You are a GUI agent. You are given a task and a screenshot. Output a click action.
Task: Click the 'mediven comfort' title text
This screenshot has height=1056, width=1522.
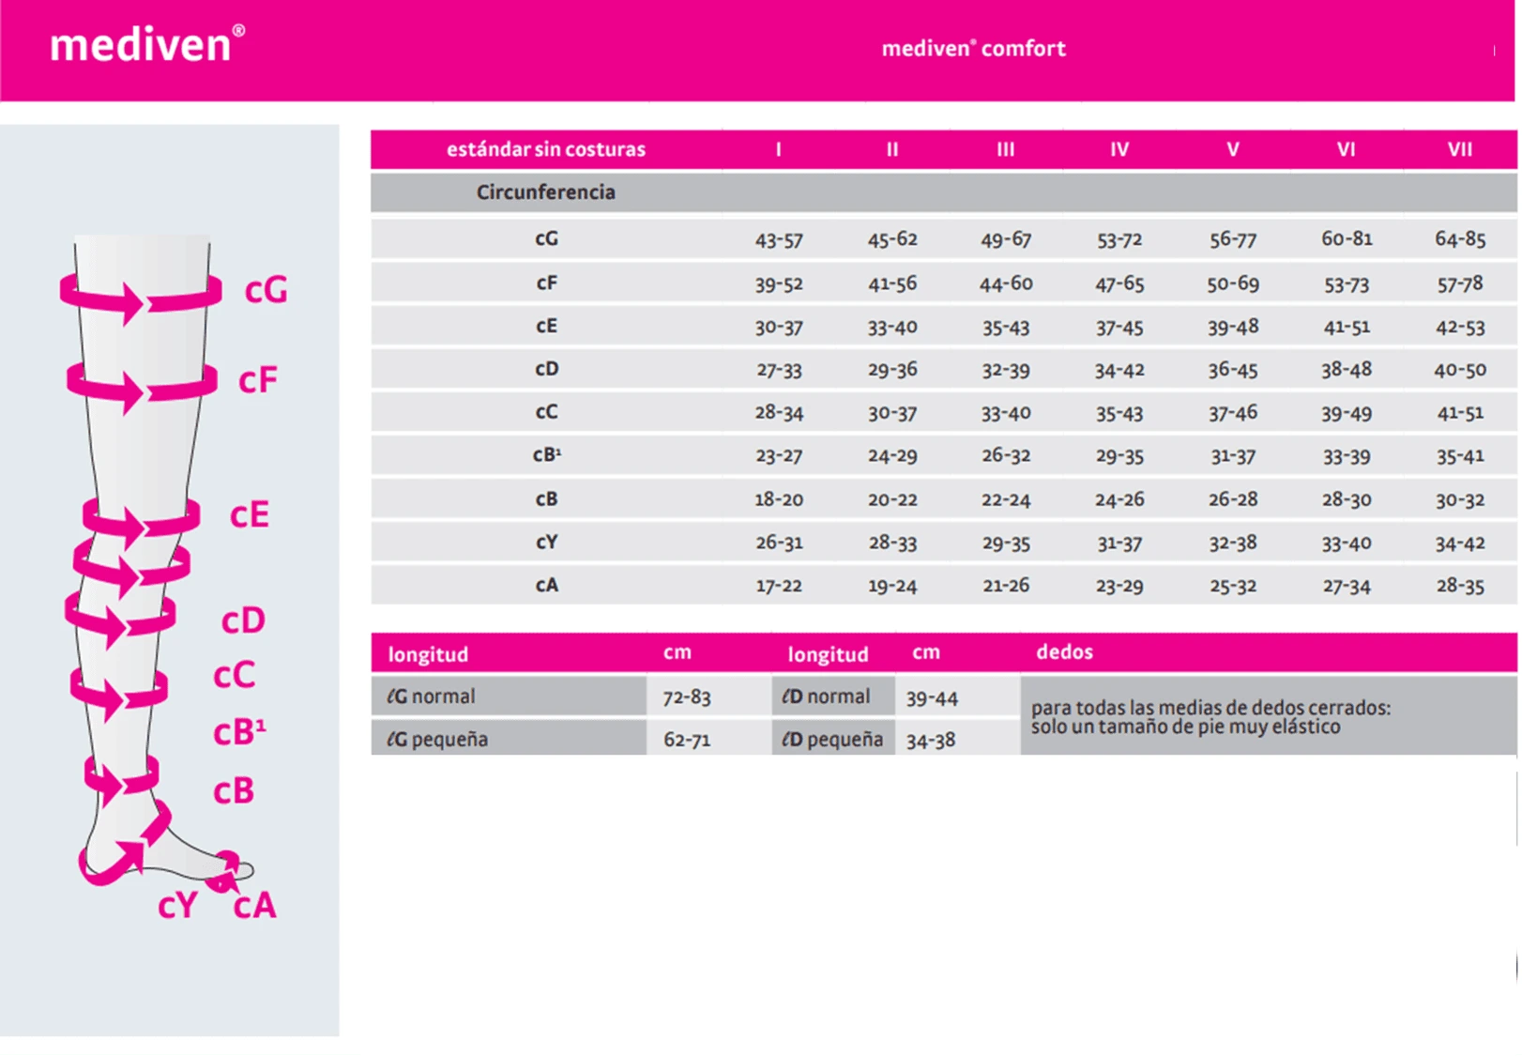point(973,49)
